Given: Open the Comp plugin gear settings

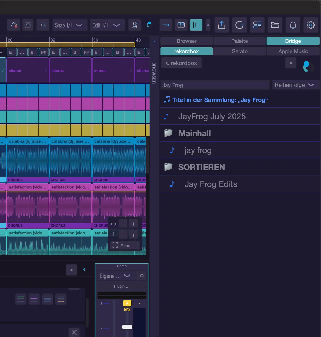Looking at the screenshot, I should [142, 276].
